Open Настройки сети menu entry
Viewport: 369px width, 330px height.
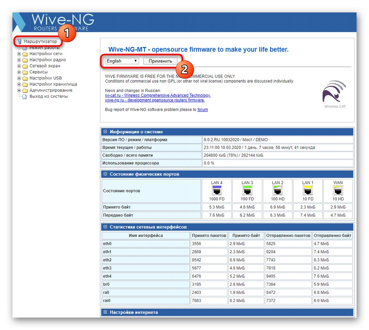coord(46,54)
